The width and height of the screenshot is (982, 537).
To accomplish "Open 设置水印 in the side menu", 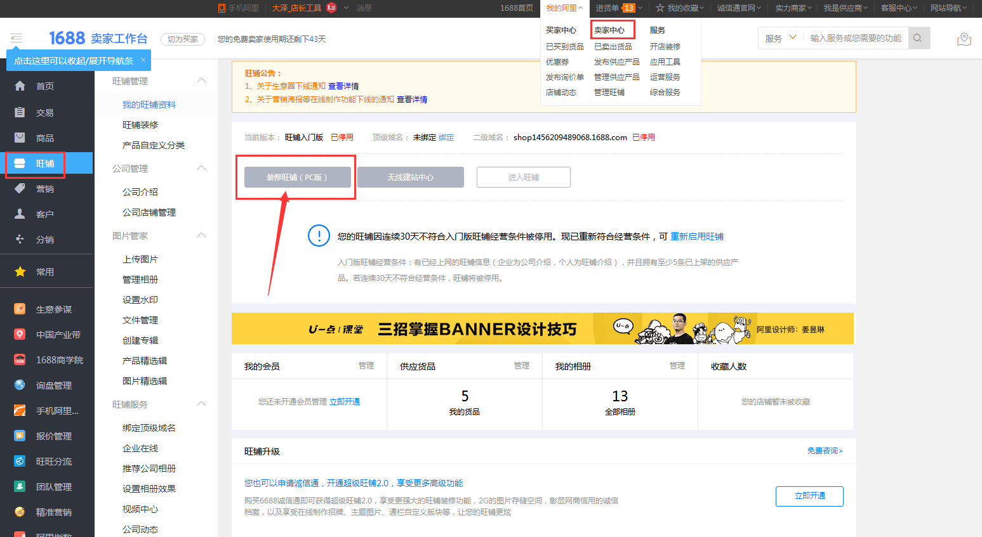I will 140,300.
